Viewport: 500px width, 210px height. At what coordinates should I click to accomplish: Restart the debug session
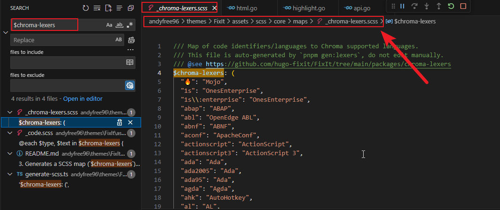tap(451, 6)
